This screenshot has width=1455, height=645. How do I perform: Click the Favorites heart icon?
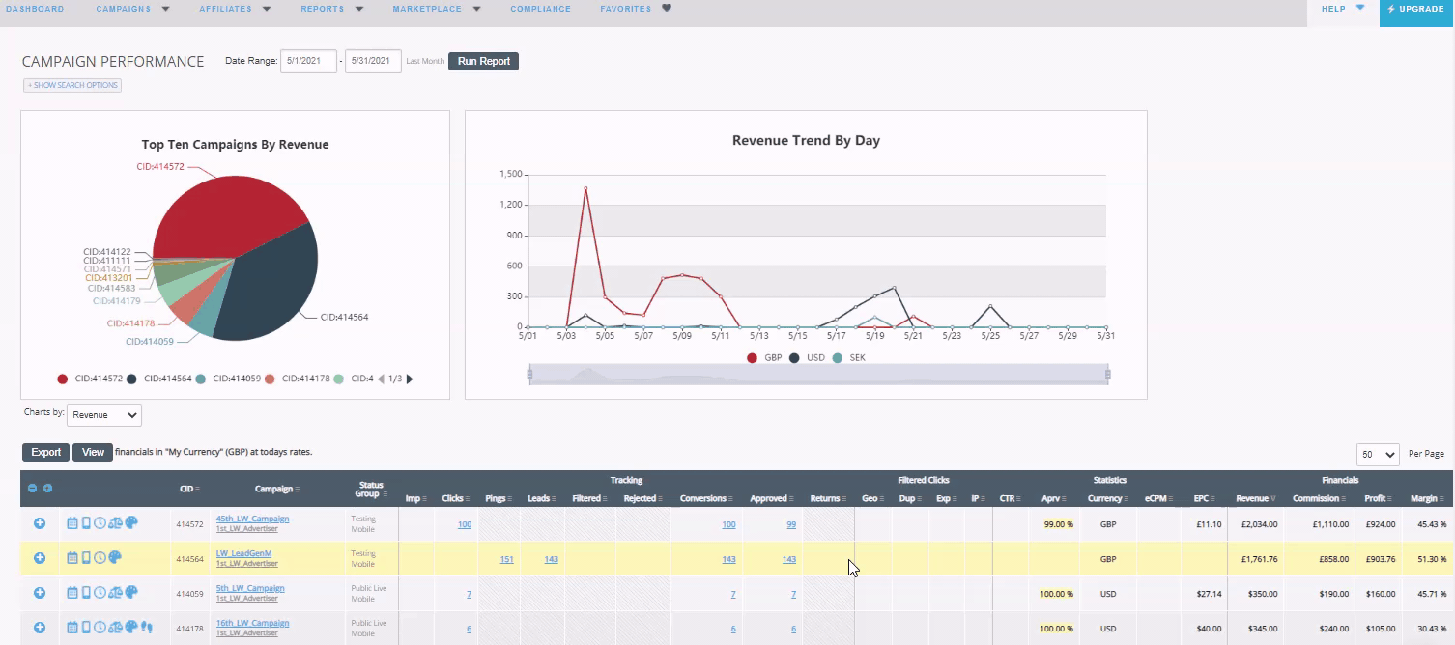click(667, 8)
